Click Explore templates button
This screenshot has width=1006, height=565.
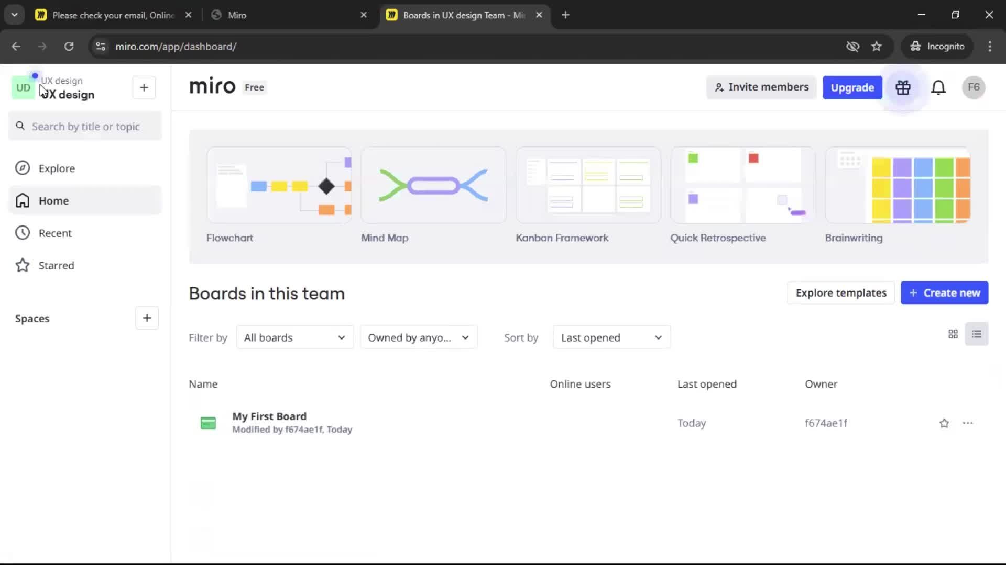841,293
